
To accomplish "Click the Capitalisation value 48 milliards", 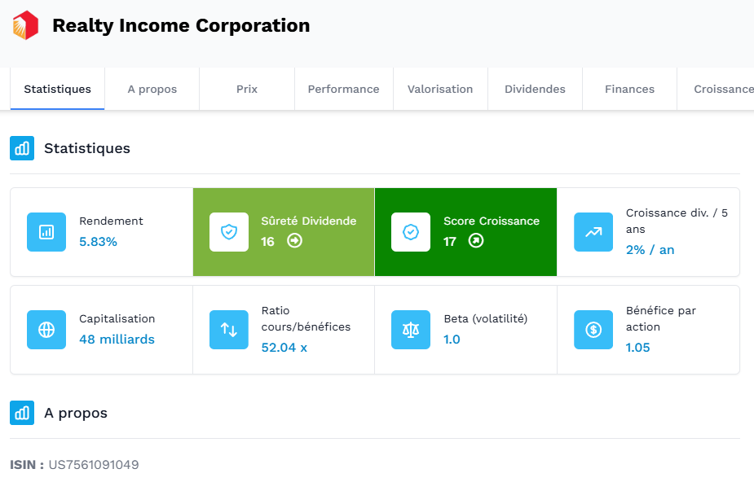I will pos(117,340).
